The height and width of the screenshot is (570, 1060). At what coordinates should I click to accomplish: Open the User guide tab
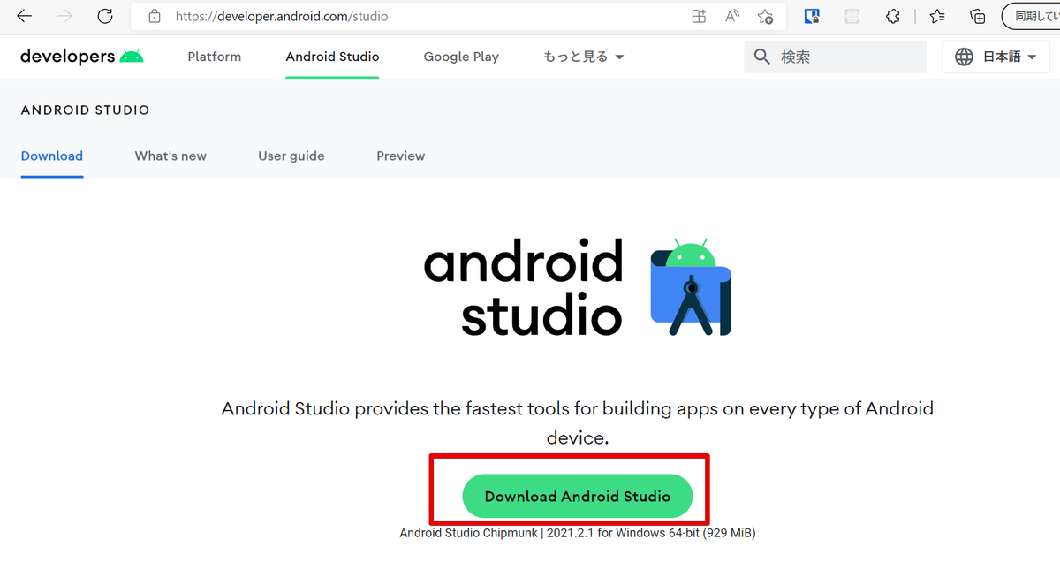(291, 156)
